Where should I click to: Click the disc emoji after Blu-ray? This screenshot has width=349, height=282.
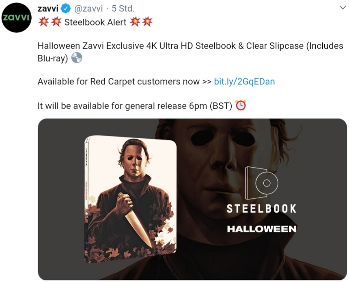tap(77, 58)
